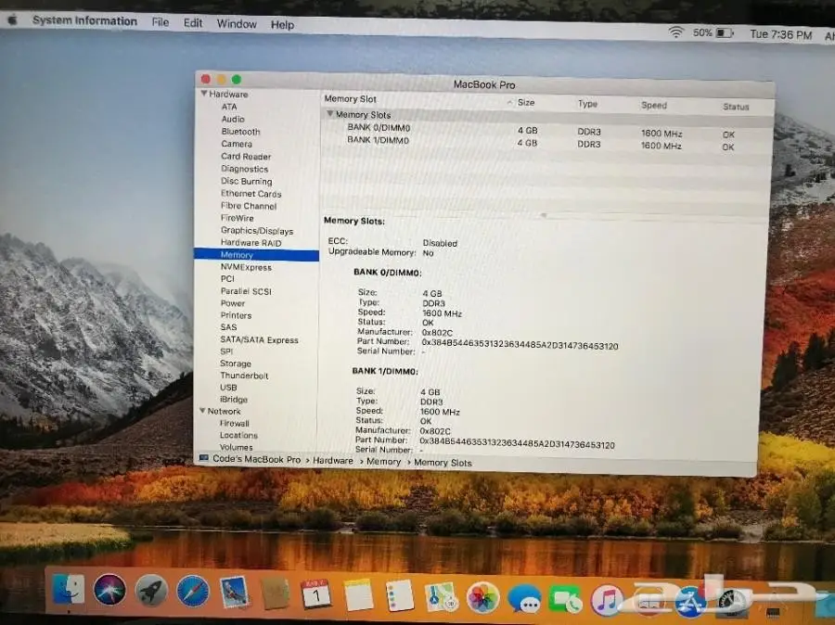
Task: Open App Store icon in Dock
Action: [x=690, y=602]
